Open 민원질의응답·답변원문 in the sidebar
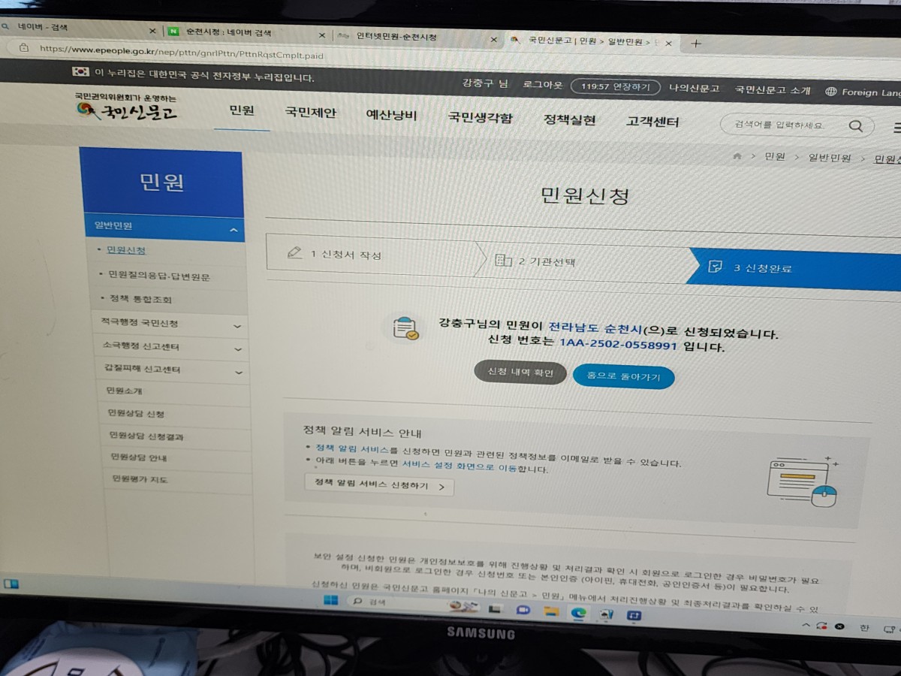The width and height of the screenshot is (901, 676). (159, 276)
